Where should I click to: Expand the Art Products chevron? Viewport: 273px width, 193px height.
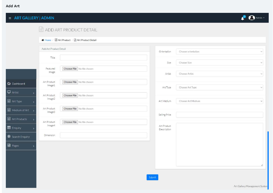tap(34, 119)
